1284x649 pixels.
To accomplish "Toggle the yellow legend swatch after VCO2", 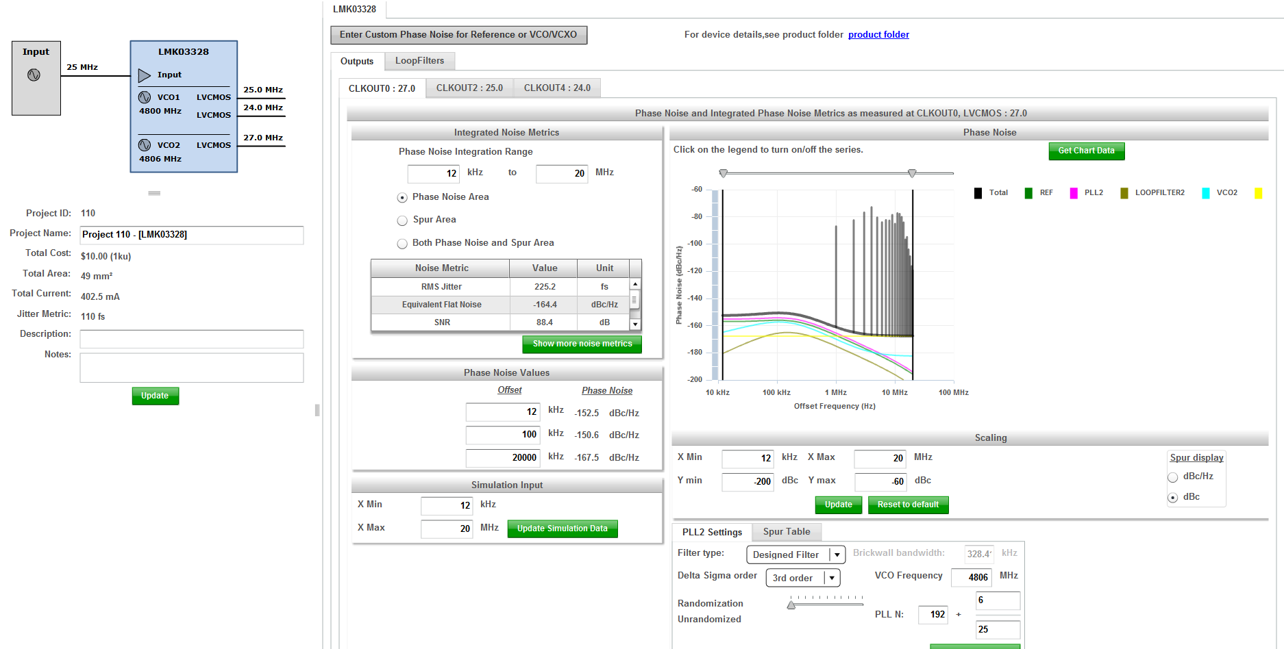I will 1259,193.
